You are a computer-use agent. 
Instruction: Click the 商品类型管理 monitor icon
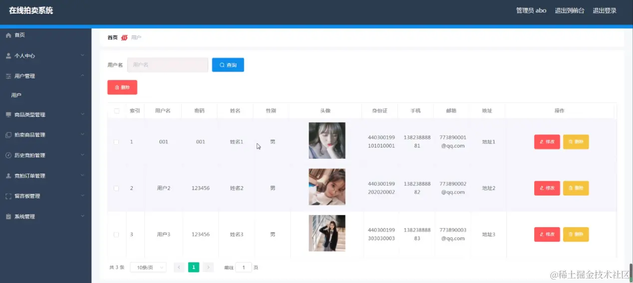8,115
